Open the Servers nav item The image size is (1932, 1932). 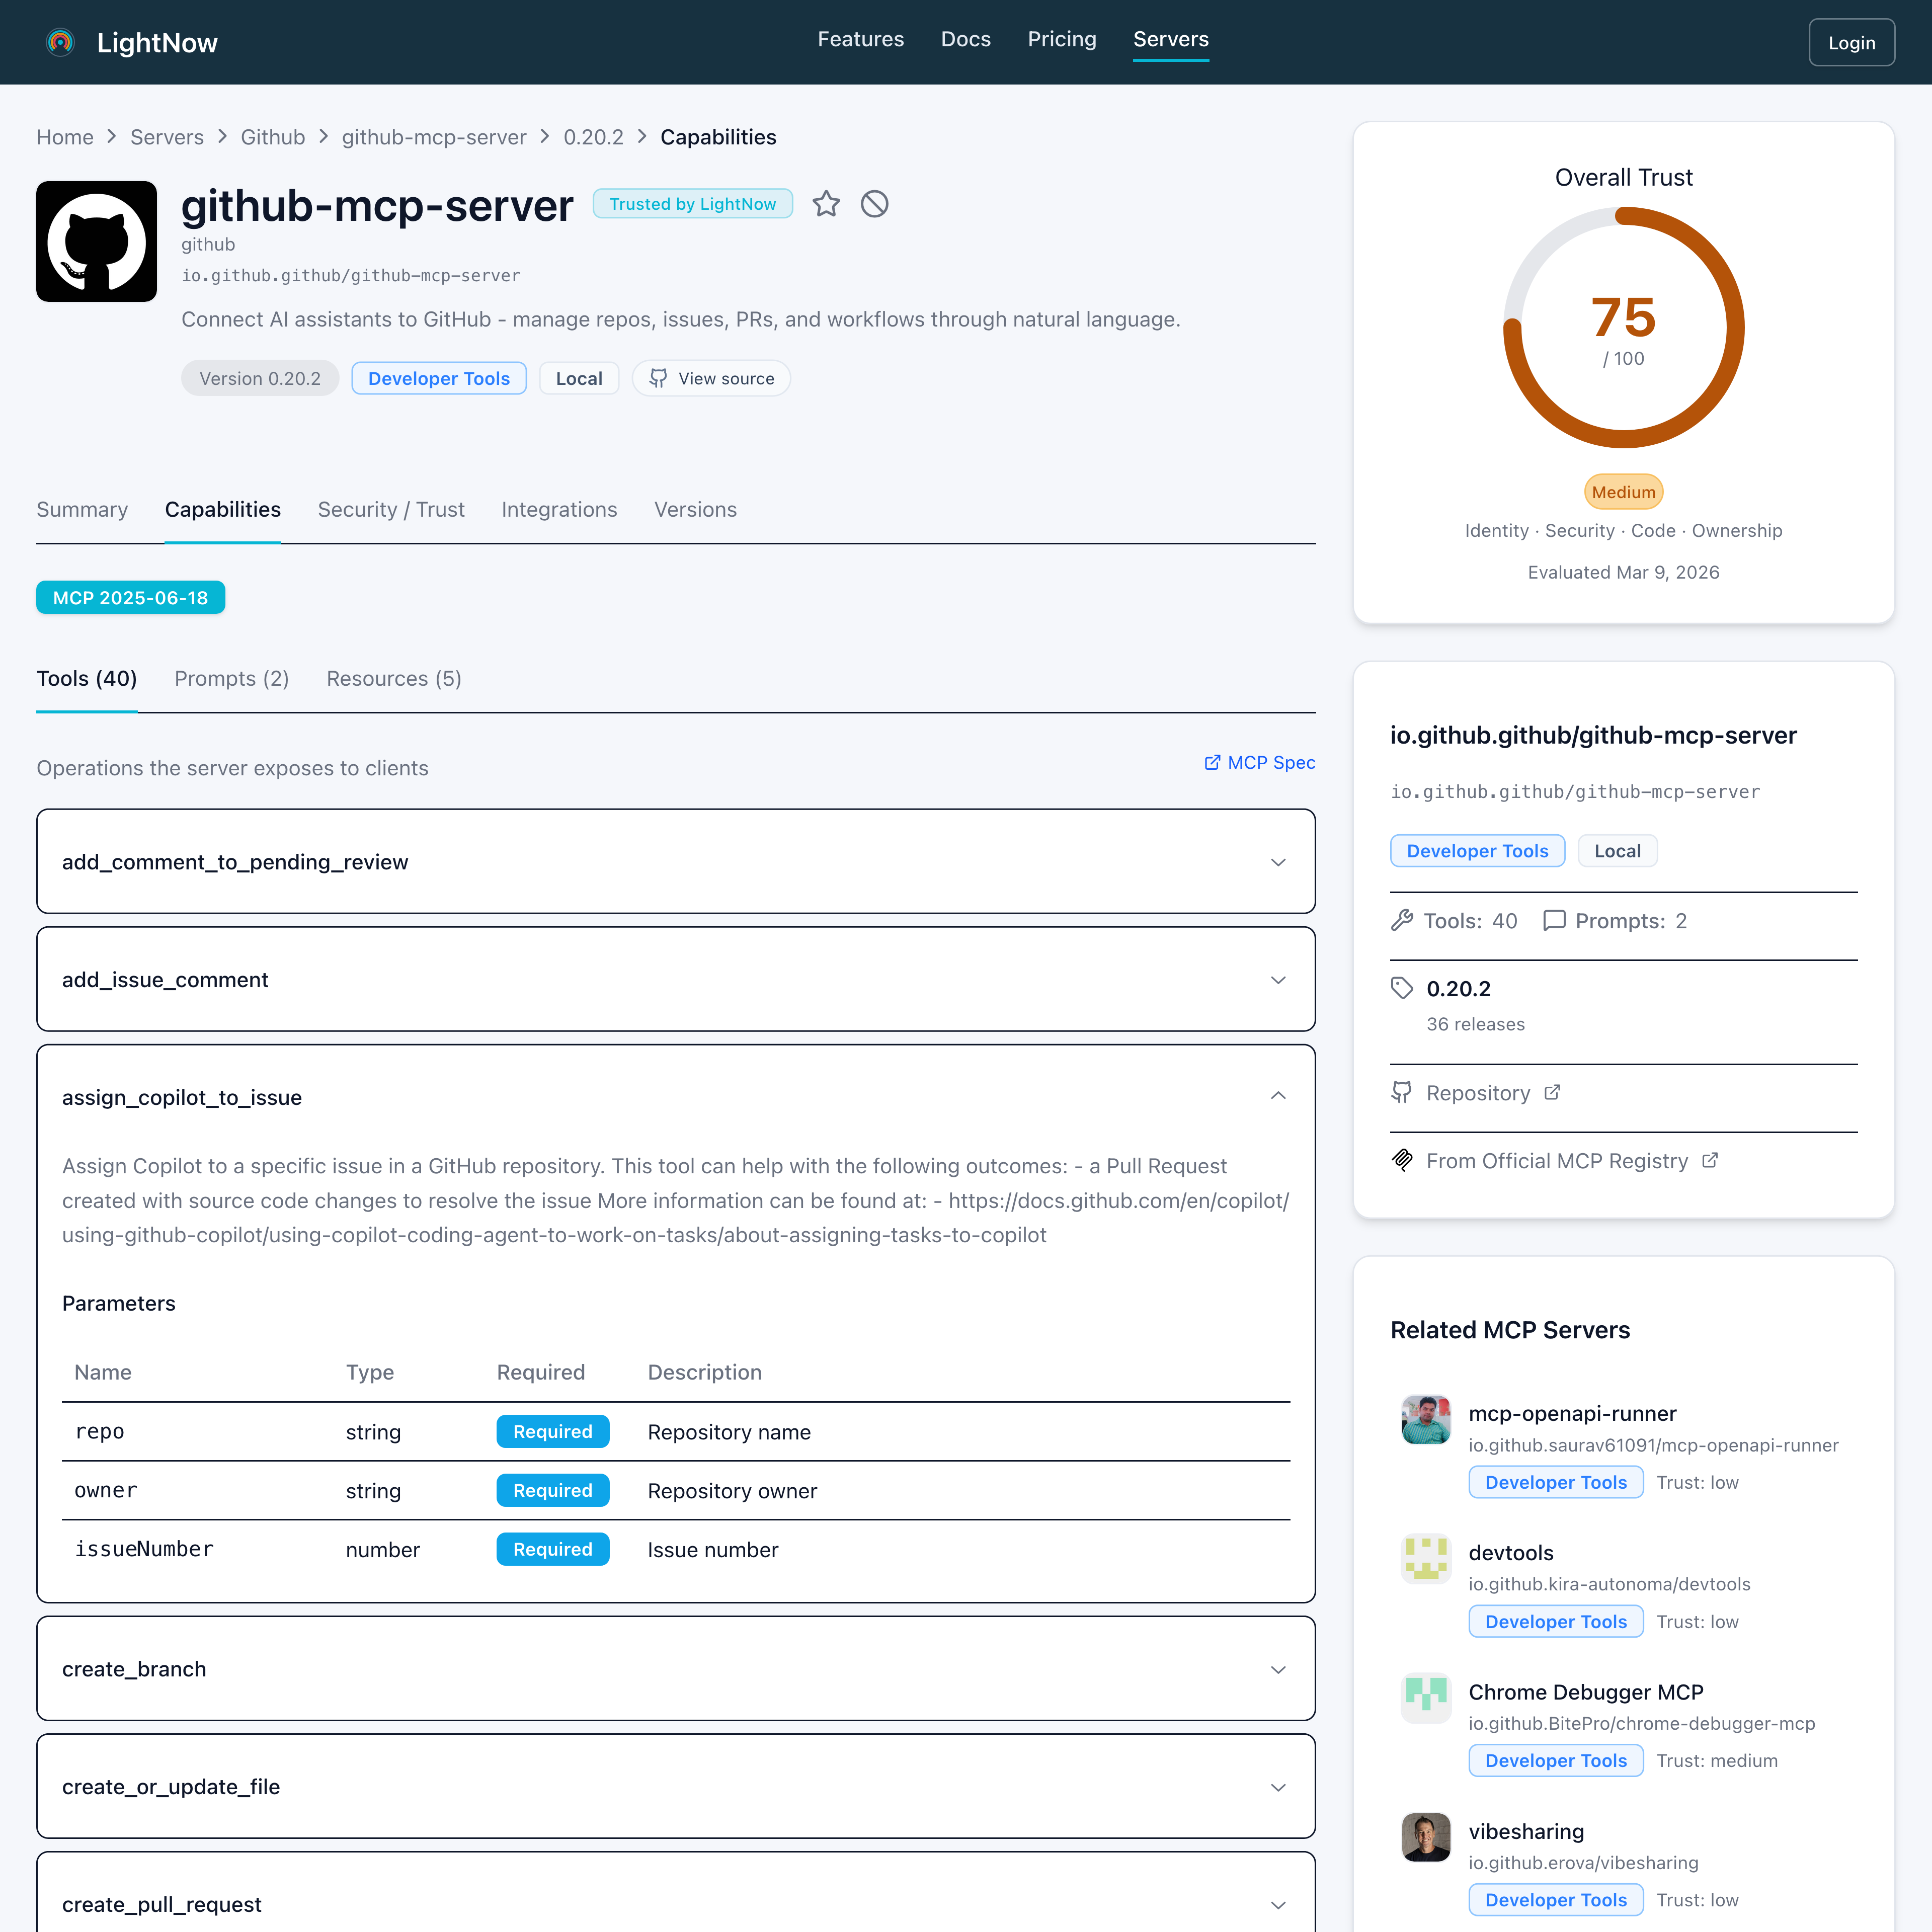[x=1170, y=39]
